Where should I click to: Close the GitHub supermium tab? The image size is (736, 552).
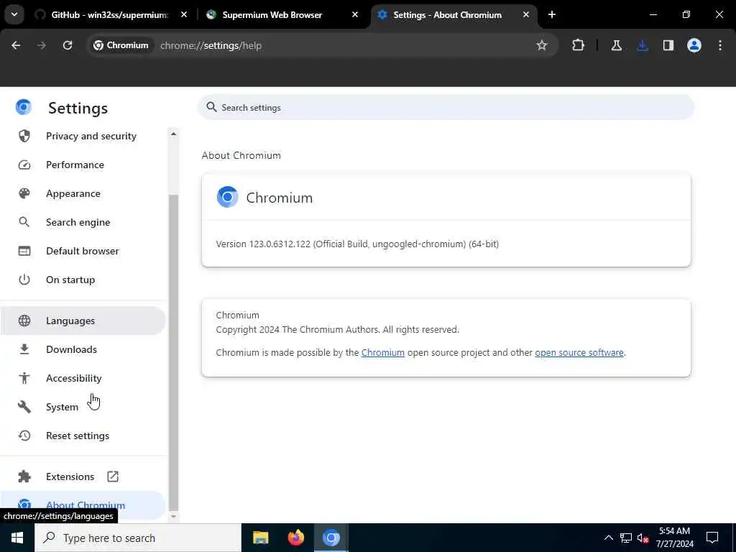pos(184,15)
